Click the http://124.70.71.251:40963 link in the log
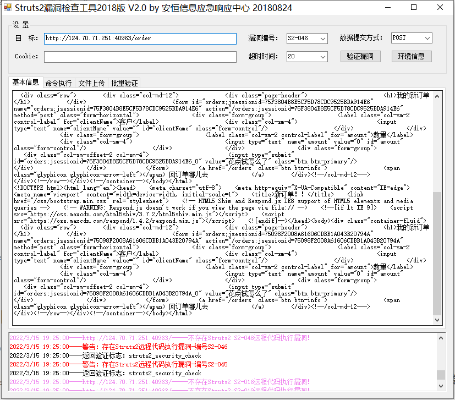Image resolution: width=455 pixels, height=400 pixels. point(110,338)
